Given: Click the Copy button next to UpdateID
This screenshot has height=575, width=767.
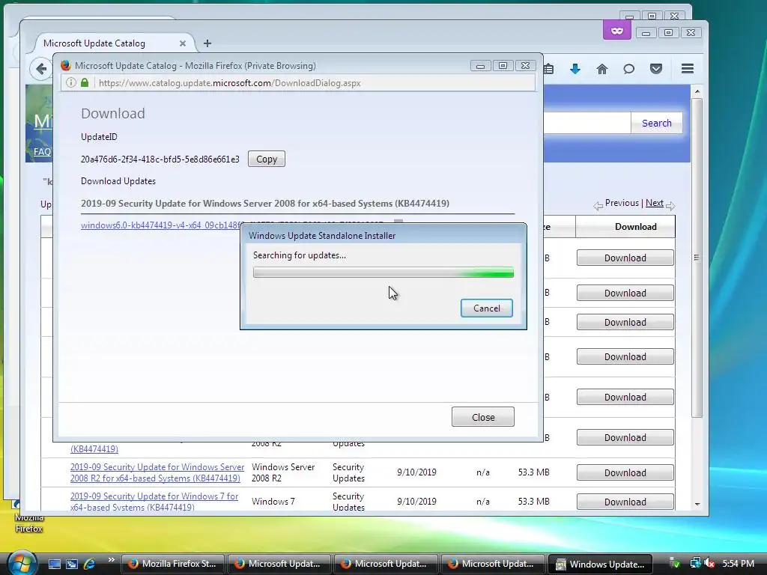Looking at the screenshot, I should tap(267, 159).
